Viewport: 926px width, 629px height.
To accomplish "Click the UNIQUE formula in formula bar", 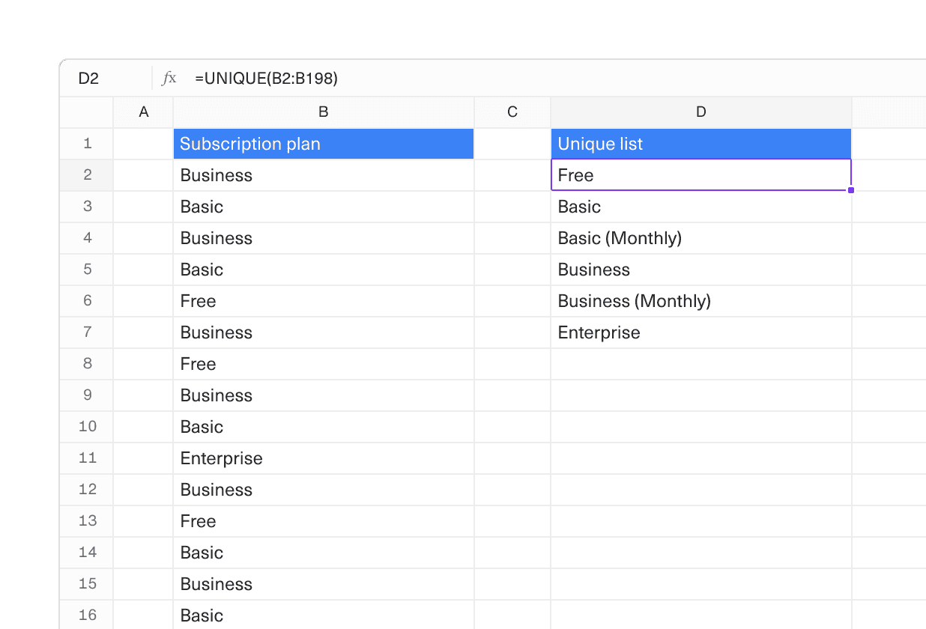I will click(x=266, y=79).
